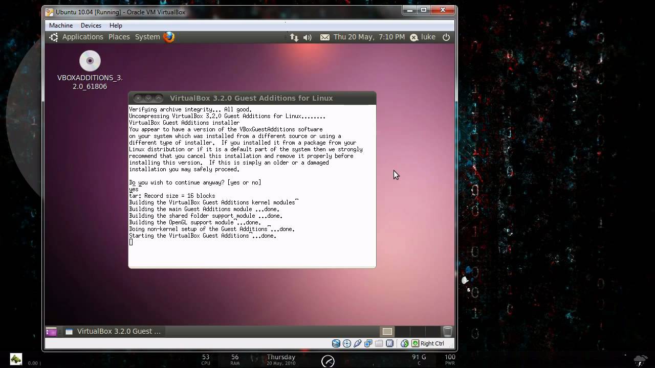Click the weather cloud icon on host desktop
This screenshot has width=655, height=368.
(640, 360)
